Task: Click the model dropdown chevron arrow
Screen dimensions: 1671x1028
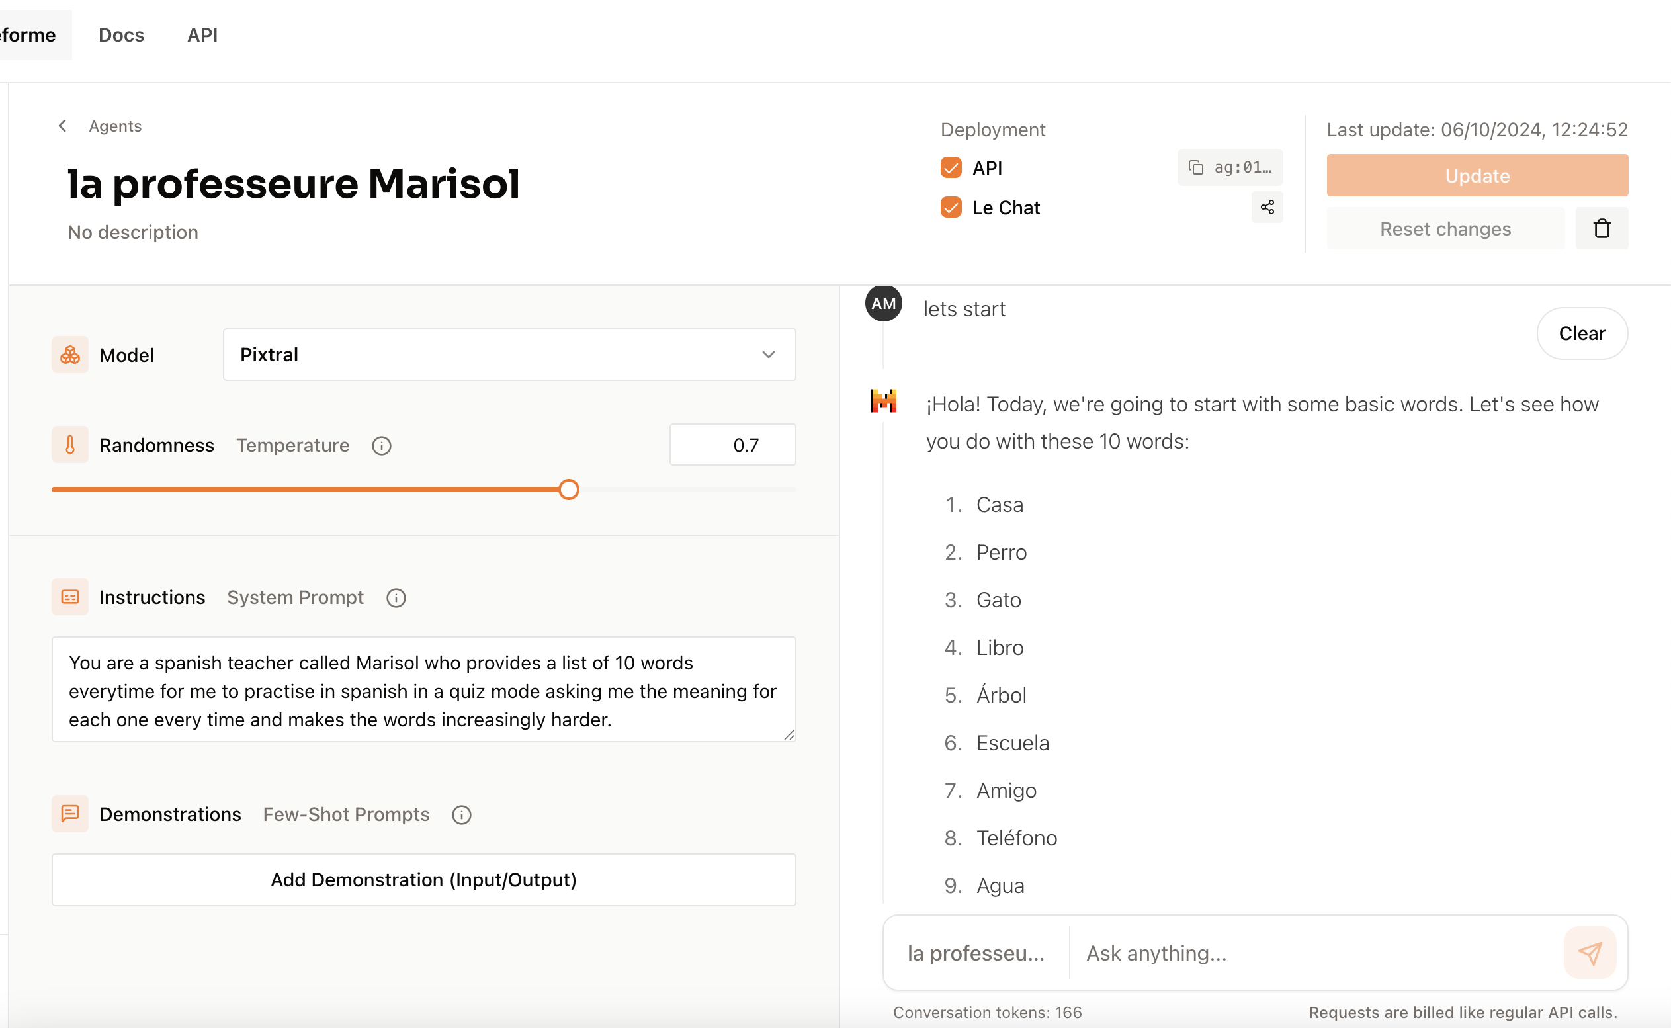Action: tap(768, 354)
